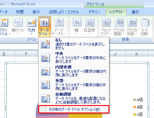The image size is (154, 118).
Task: Select the 自動調整 best fit option icon
Action: click(45, 98)
